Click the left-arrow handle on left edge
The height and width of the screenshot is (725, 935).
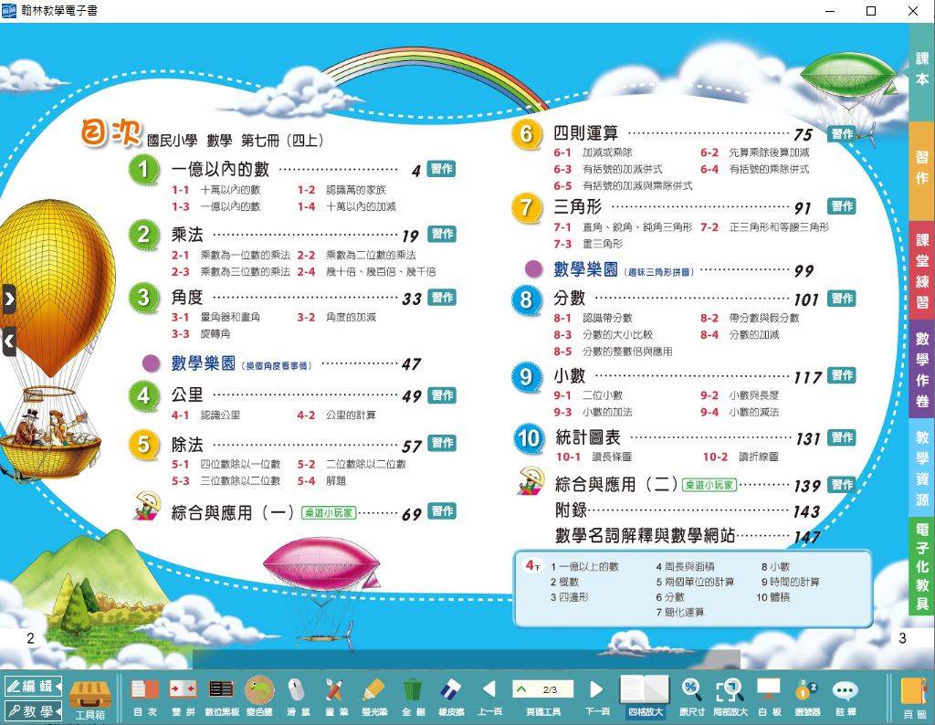coord(8,341)
